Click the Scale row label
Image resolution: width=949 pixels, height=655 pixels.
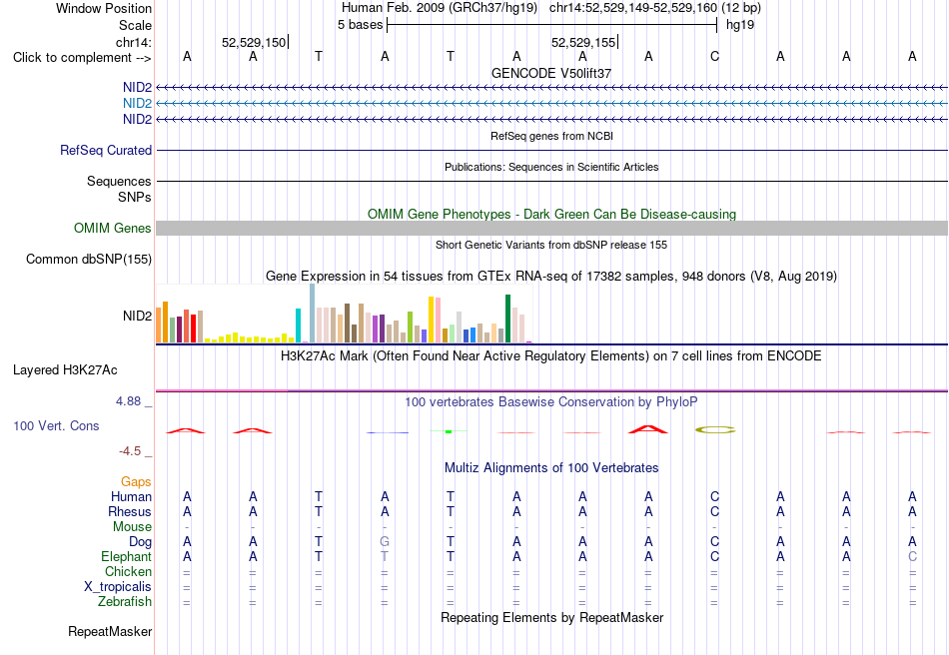pos(135,25)
